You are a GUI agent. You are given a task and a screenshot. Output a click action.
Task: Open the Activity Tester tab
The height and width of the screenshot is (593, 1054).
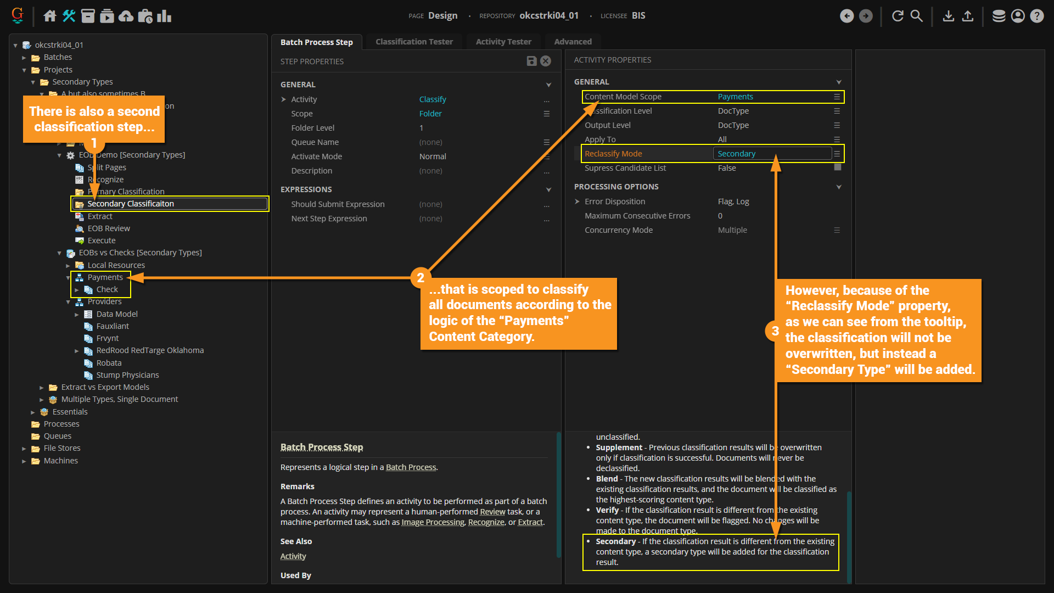503,42
